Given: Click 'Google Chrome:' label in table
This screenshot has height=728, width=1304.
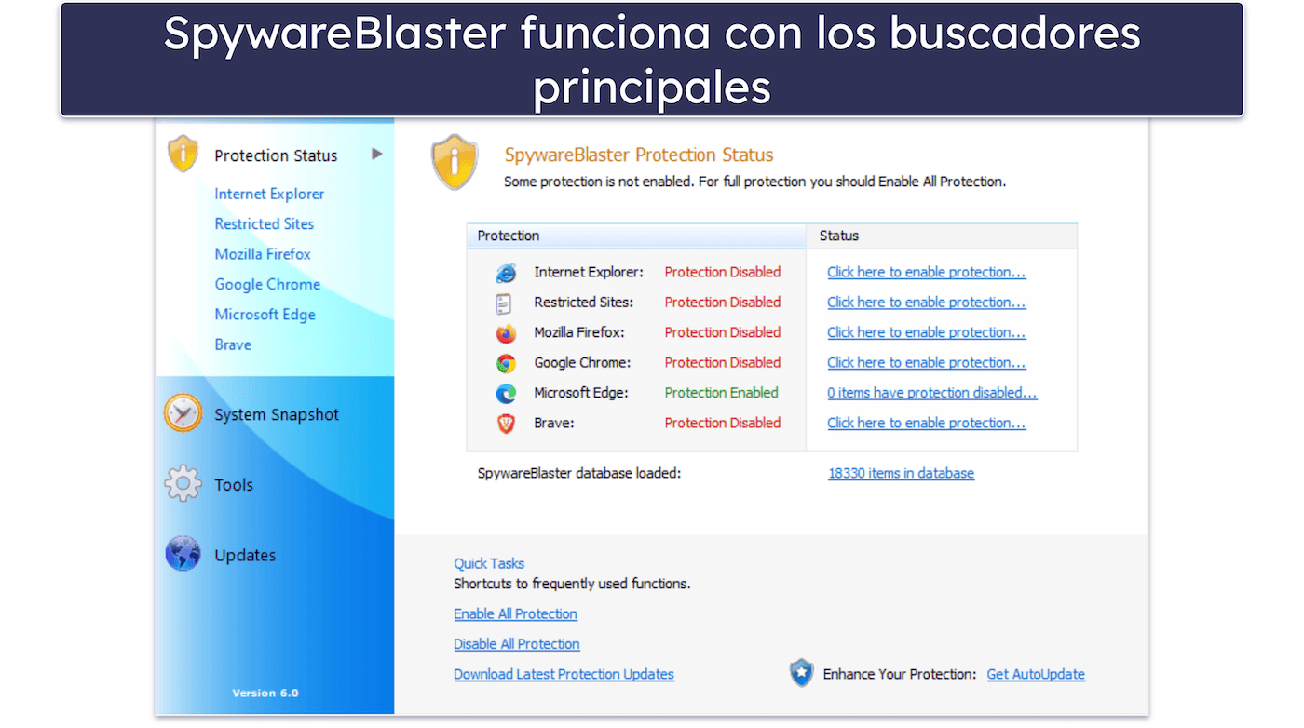Looking at the screenshot, I should point(582,362).
